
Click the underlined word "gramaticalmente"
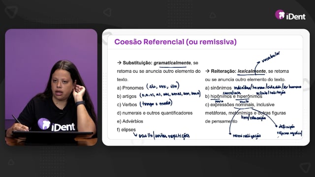click(x=172, y=63)
